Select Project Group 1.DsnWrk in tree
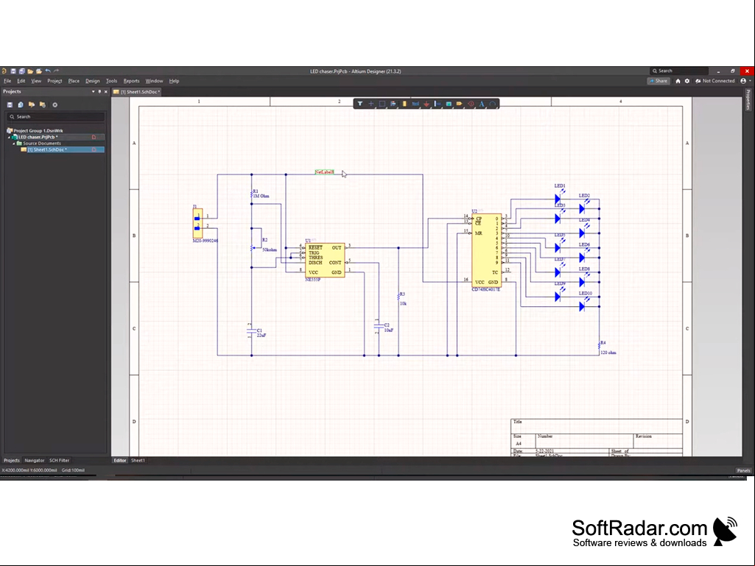755x566 pixels. (x=35, y=130)
